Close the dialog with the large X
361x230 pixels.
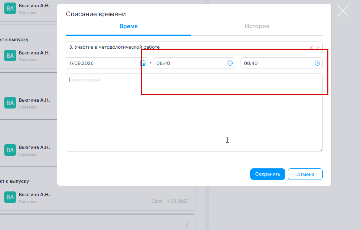pos(343,11)
